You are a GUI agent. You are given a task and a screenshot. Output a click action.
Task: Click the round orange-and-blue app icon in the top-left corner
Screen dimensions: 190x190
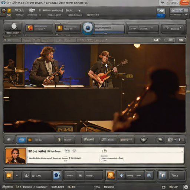pos(4,11)
